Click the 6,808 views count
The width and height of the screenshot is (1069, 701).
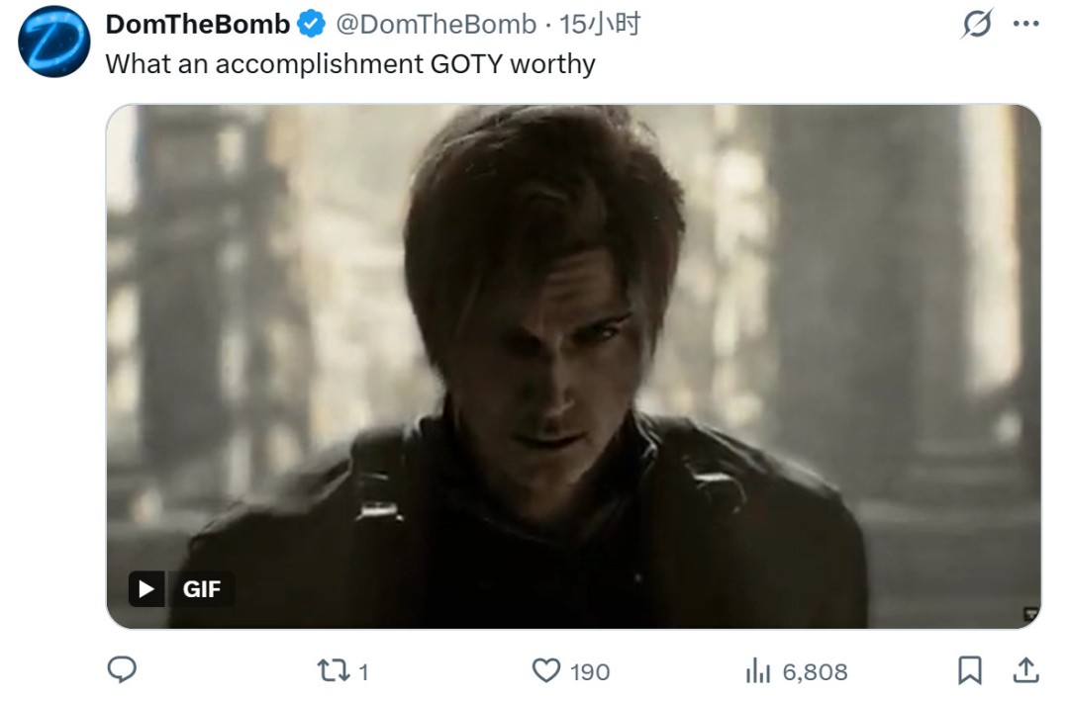(815, 672)
